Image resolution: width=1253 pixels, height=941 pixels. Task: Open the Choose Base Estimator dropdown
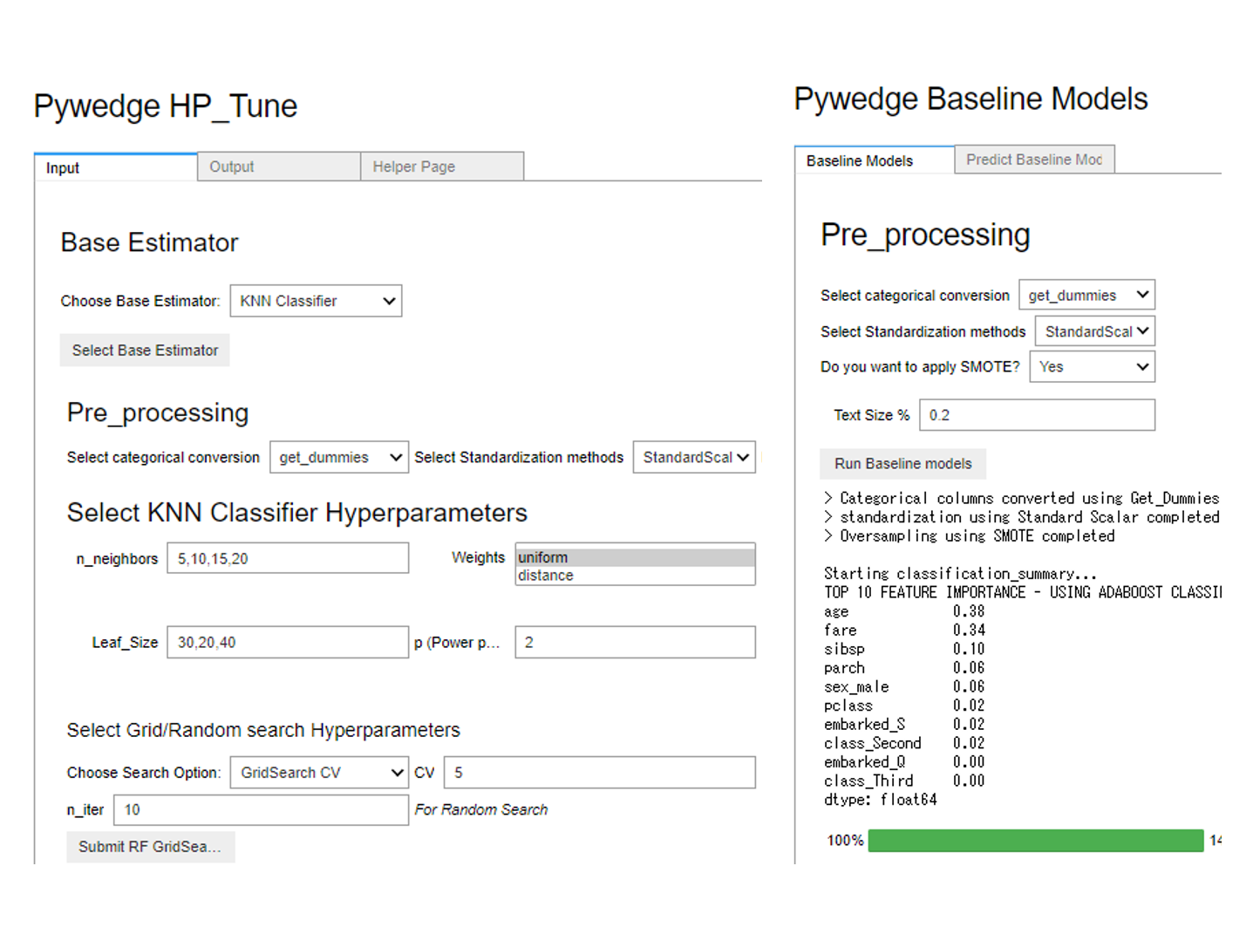click(x=316, y=301)
